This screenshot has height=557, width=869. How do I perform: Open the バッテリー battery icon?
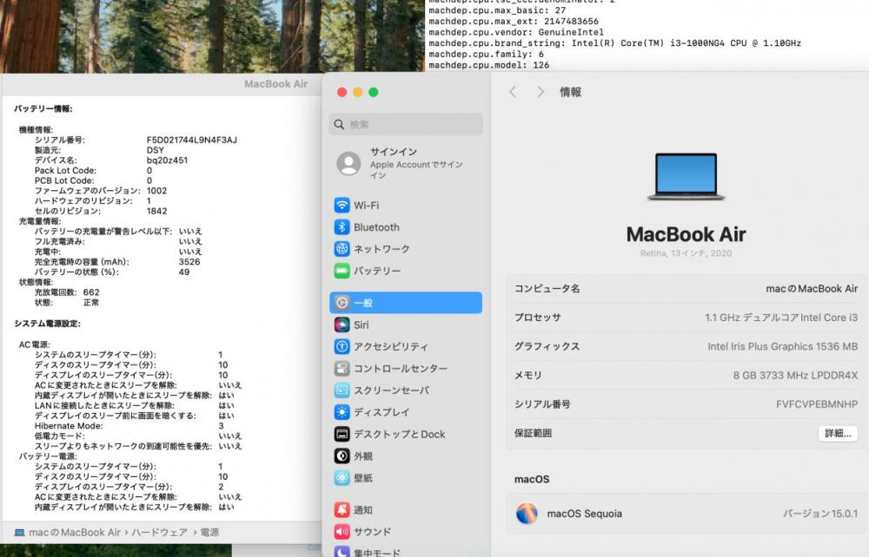pyautogui.click(x=342, y=271)
